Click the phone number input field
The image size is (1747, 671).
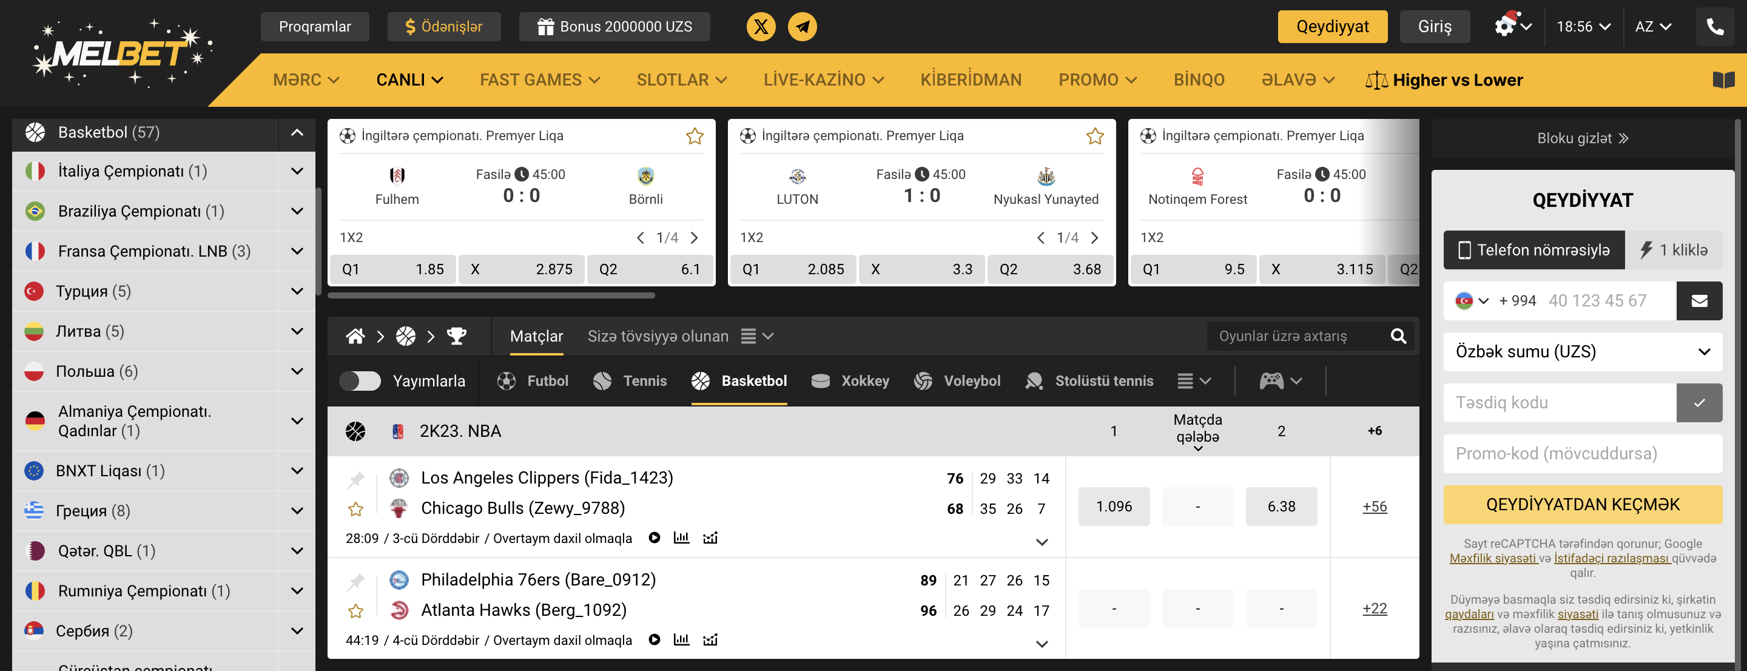[1607, 300]
